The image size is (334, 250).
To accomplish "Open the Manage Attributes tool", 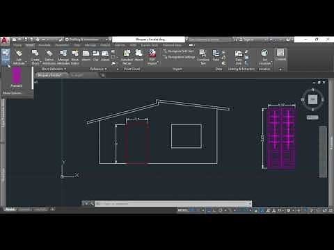I will click(63, 58).
